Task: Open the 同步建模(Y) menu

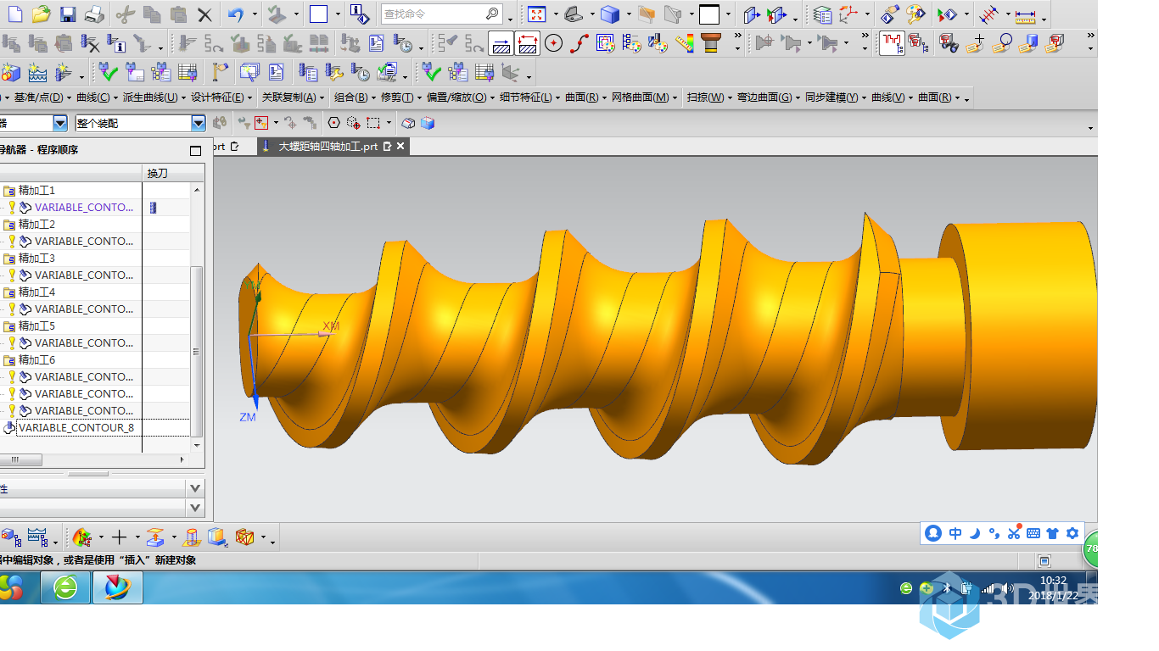Action: click(x=837, y=97)
